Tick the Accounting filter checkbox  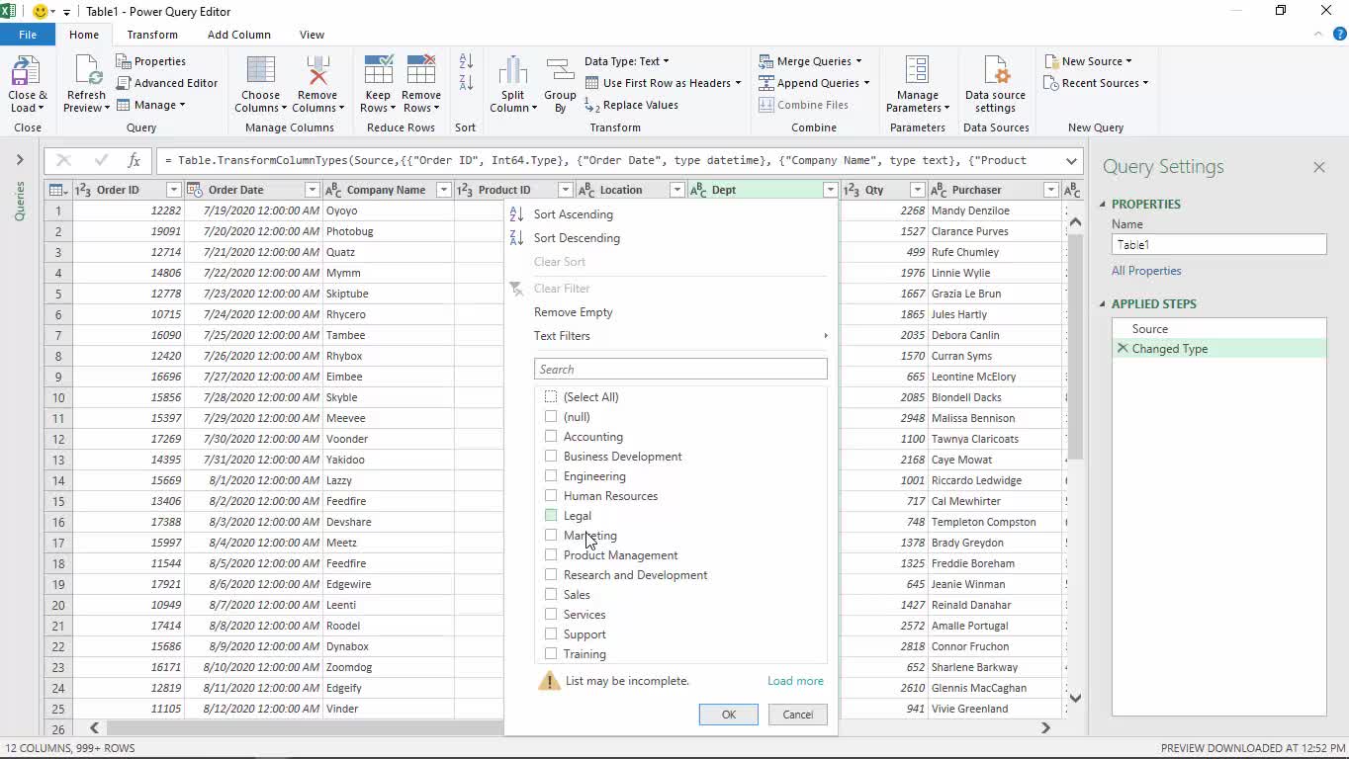(551, 437)
